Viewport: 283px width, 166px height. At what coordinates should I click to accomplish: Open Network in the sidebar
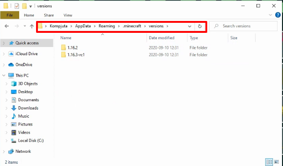pyautogui.click(x=23, y=151)
